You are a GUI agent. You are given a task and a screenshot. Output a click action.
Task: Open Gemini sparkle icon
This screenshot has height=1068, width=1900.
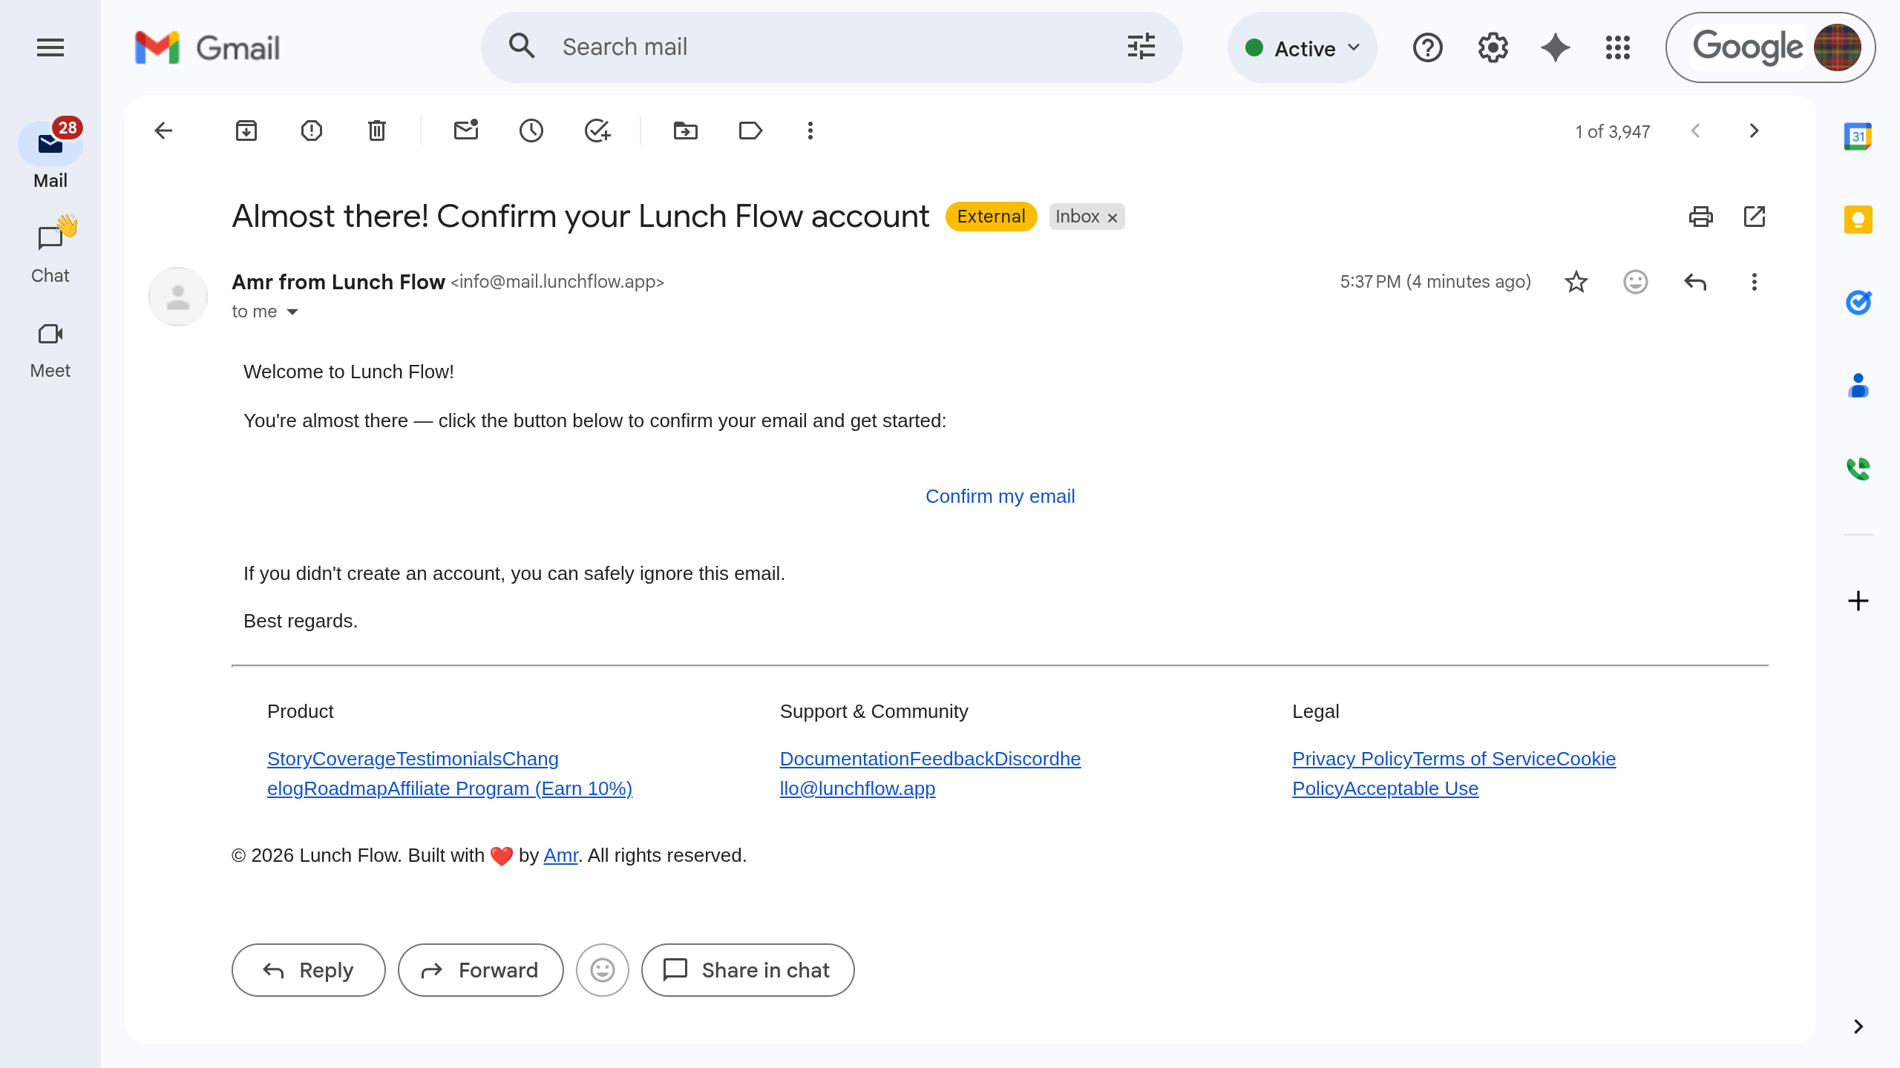[x=1554, y=47]
